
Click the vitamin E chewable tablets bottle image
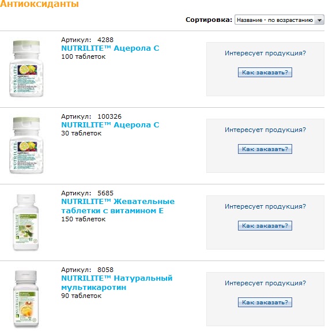coord(26,222)
